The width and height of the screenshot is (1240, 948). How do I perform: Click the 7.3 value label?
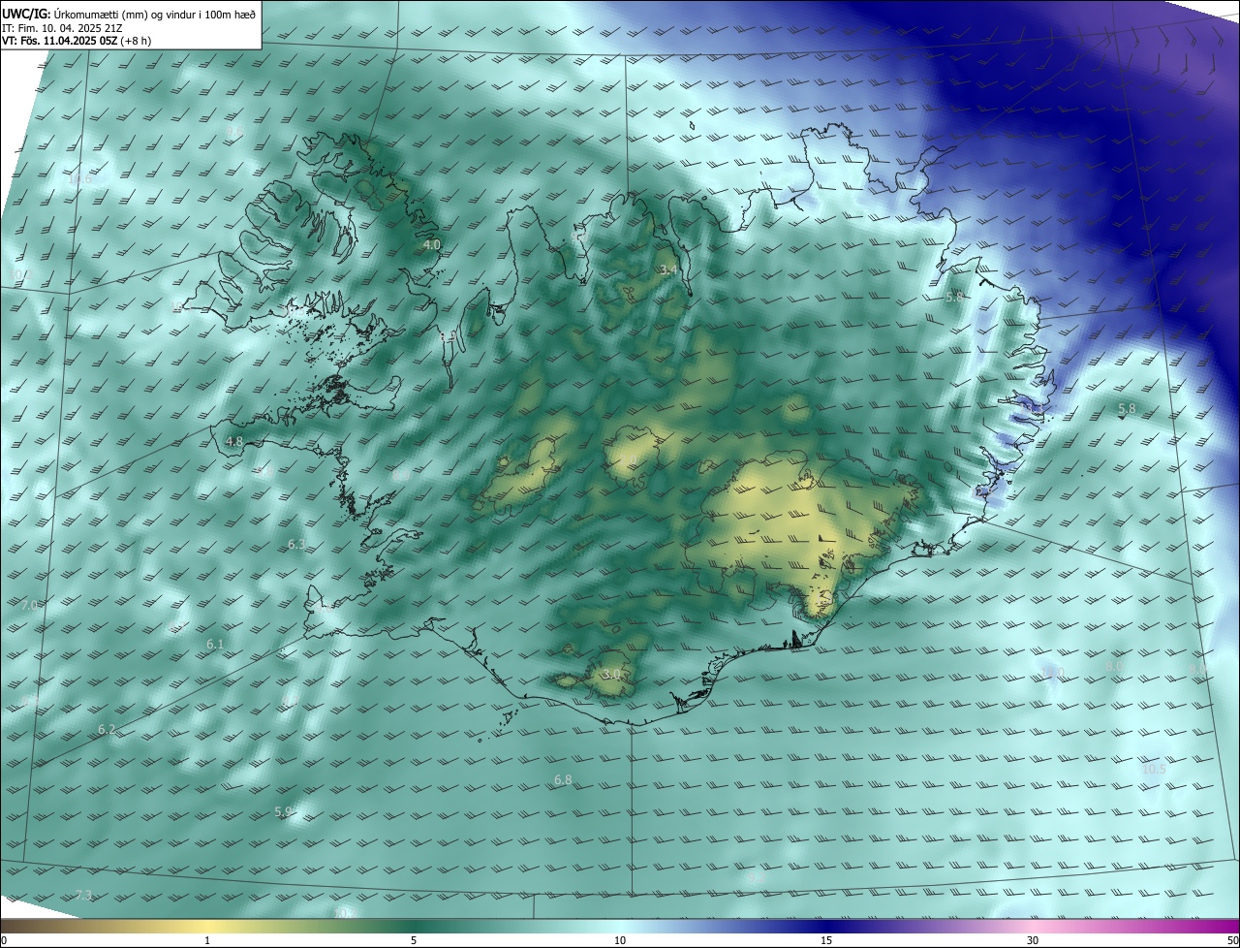coord(83,895)
